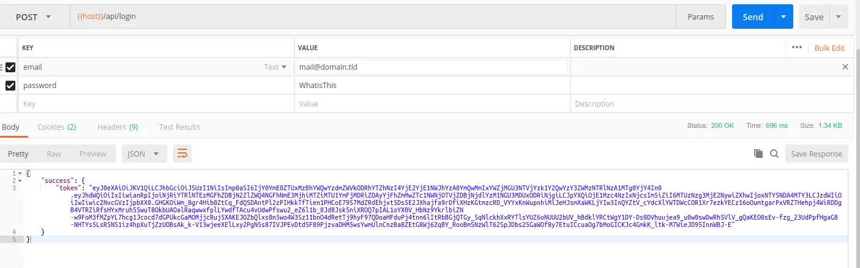
Task: Collapse the success object fold arrow
Action: coord(20,181)
